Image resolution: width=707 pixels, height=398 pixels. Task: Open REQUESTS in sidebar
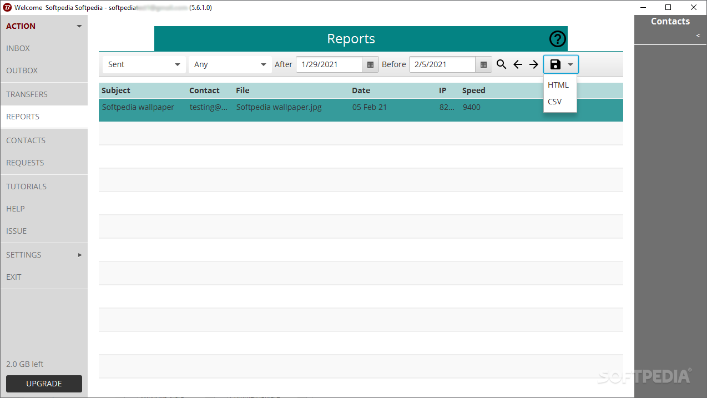click(x=44, y=163)
